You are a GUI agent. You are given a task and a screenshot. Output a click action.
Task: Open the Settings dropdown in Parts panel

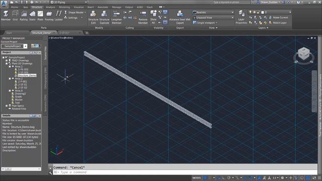73,18
